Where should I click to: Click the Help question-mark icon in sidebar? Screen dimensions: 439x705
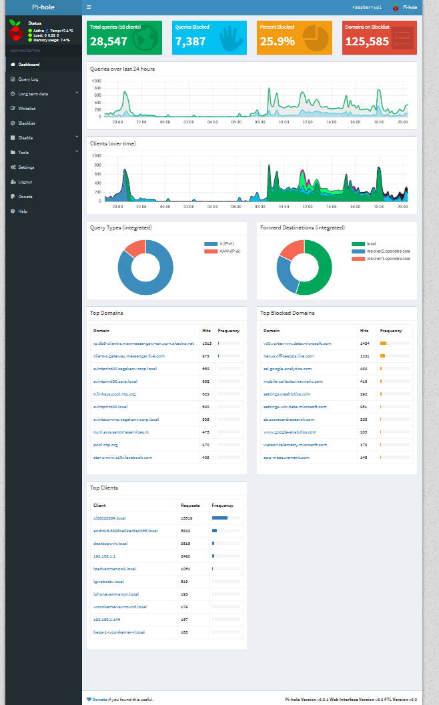(x=13, y=211)
